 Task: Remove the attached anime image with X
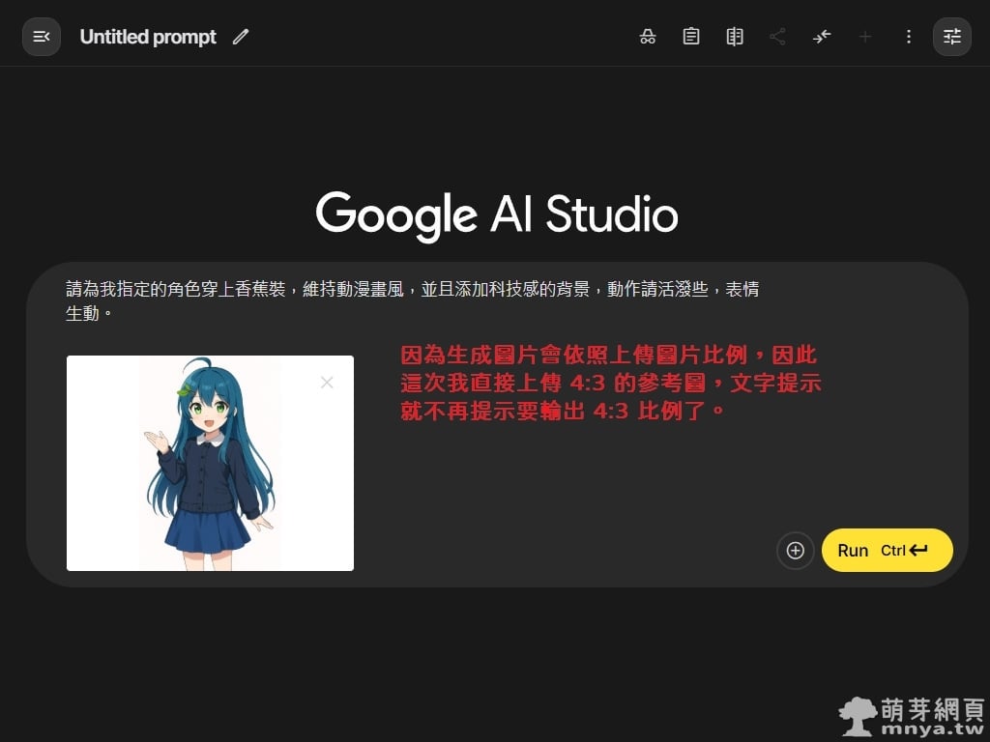327,383
